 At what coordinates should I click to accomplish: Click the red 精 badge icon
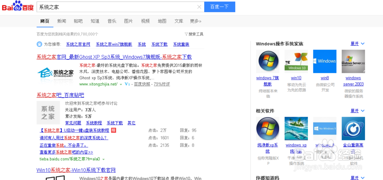[113, 130]
